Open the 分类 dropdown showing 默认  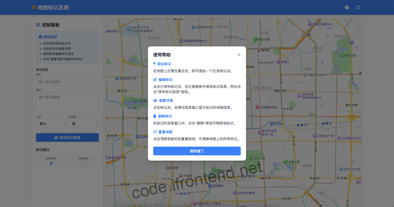[51, 124]
